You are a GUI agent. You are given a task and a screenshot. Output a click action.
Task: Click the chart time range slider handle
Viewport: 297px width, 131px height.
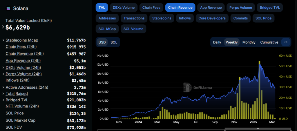coord(258,128)
